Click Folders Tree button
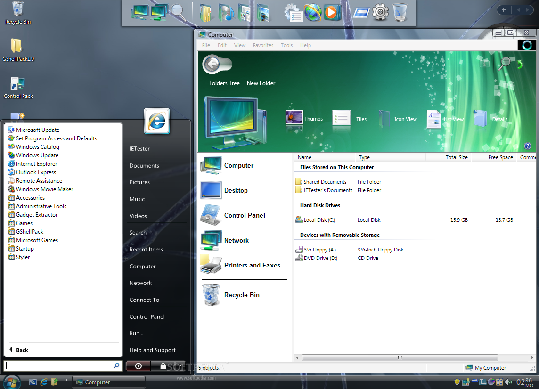Viewport: 539px width, 389px height. 224,83
